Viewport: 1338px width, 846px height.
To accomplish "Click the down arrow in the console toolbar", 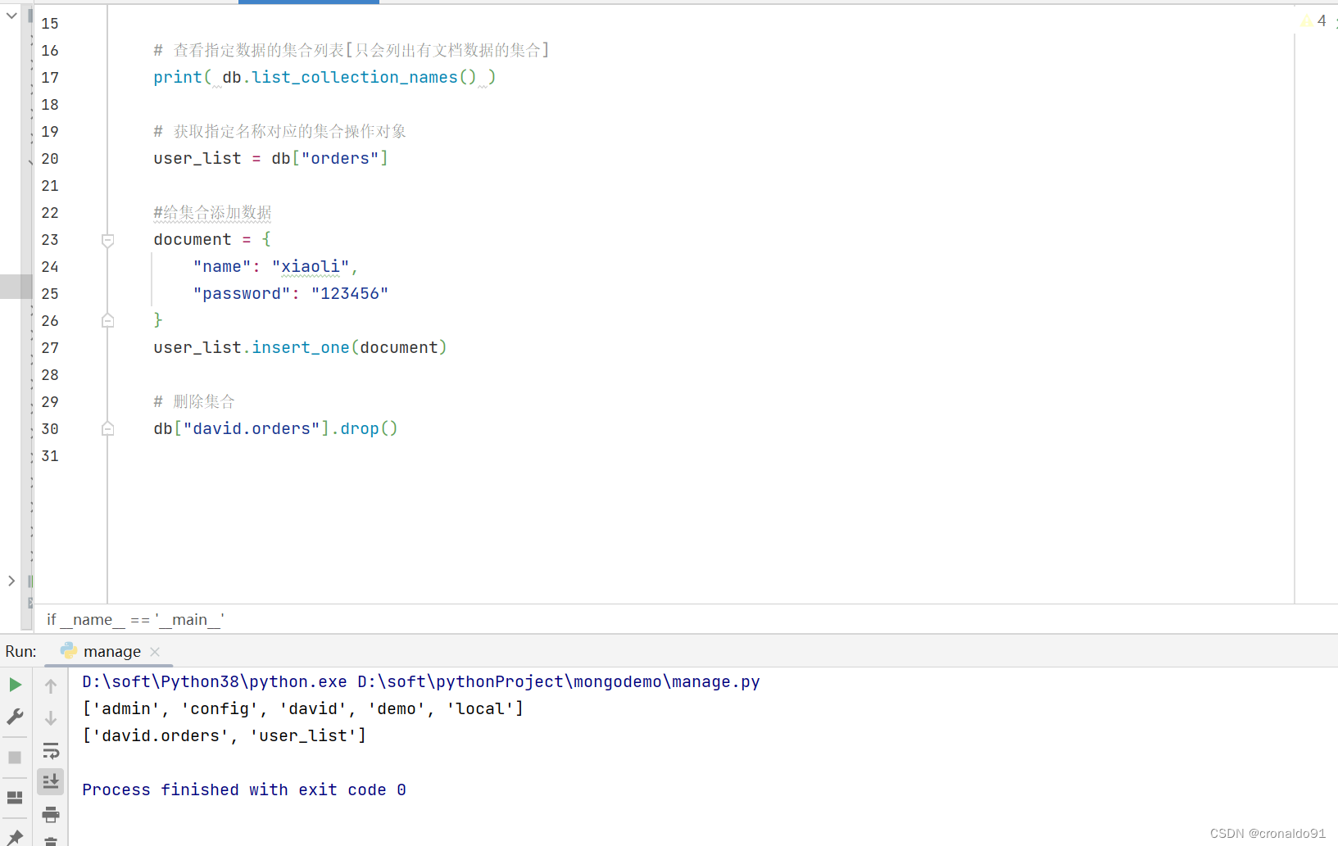I will (51, 718).
